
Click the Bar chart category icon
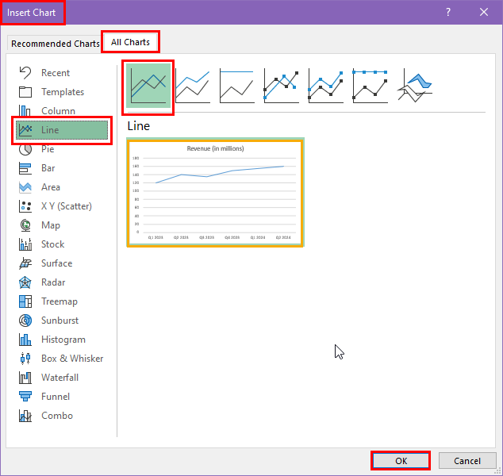[25, 168]
